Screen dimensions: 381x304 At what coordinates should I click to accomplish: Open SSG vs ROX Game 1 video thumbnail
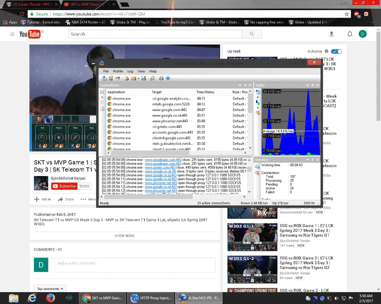[252, 237]
